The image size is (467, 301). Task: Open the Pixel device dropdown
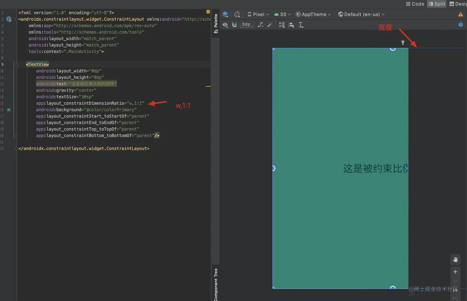pos(258,14)
